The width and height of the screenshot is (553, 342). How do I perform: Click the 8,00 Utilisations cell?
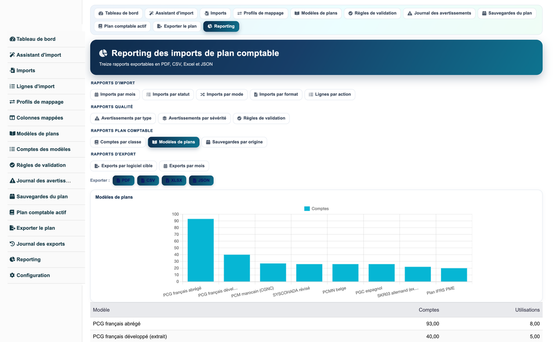(535, 324)
